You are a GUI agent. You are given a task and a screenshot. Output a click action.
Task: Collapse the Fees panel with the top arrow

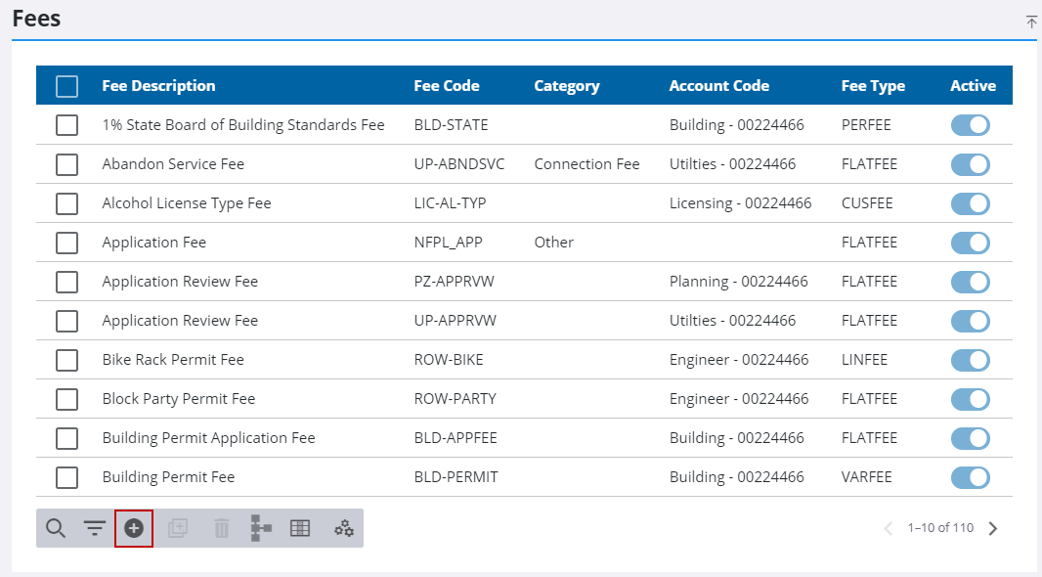[x=1030, y=22]
